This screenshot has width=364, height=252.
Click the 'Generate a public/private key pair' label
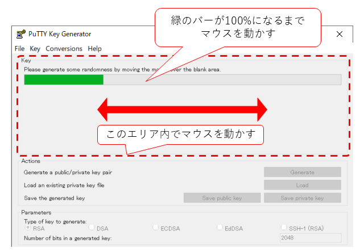click(x=68, y=173)
